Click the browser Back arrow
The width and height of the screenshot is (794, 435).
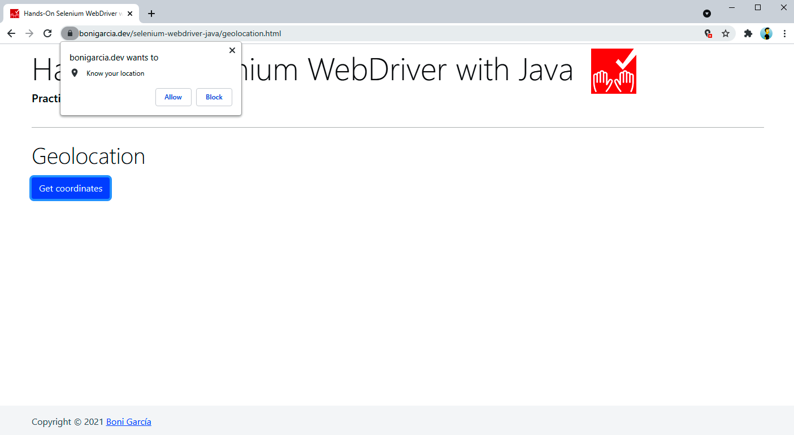(x=11, y=33)
